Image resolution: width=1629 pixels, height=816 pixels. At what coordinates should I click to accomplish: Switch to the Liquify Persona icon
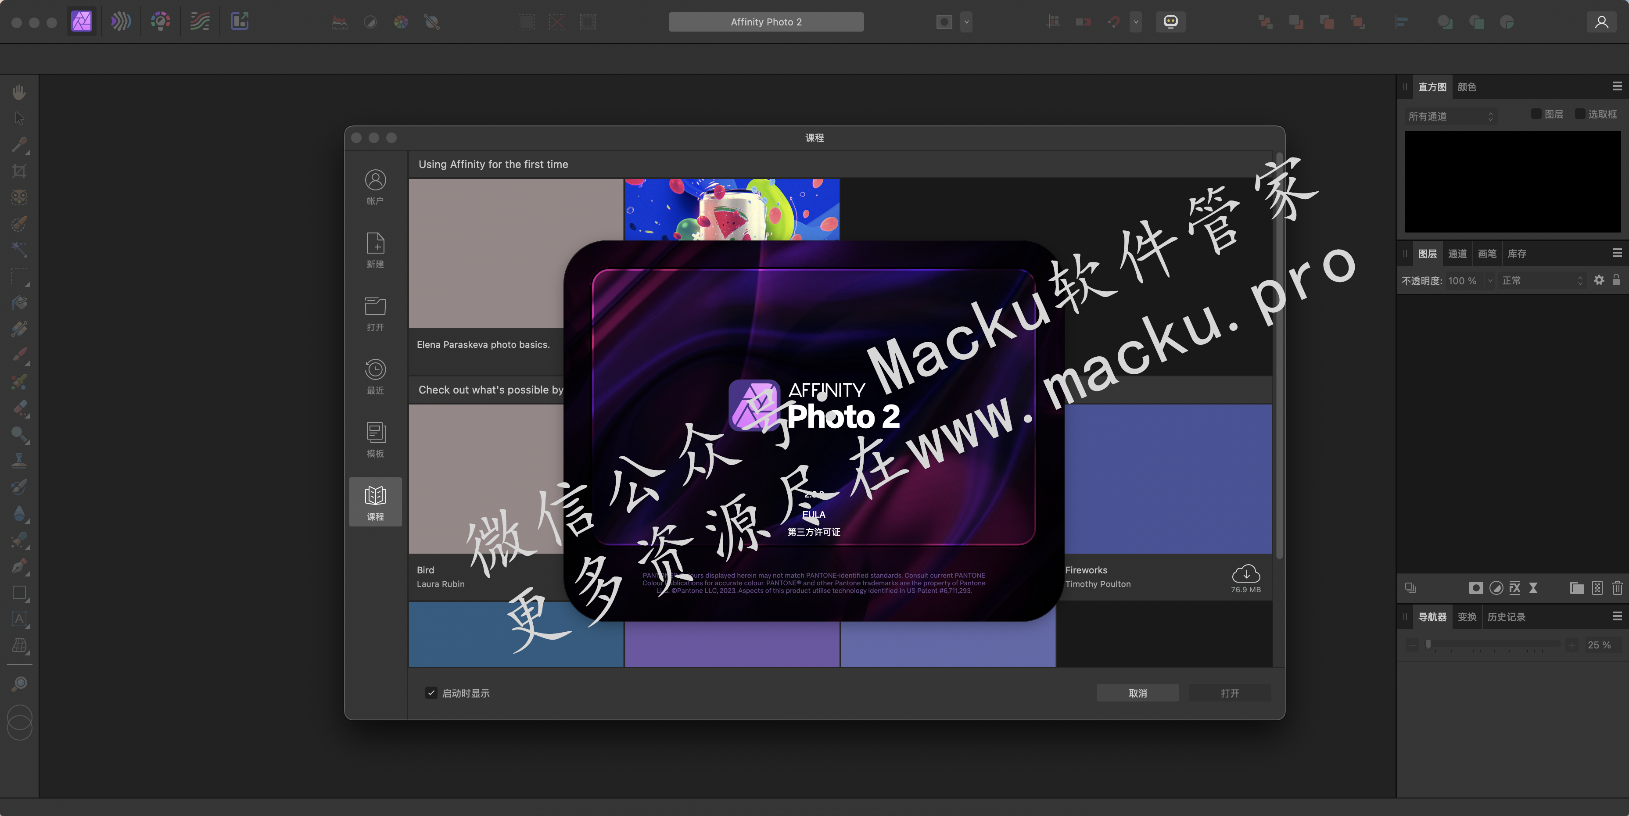point(121,21)
